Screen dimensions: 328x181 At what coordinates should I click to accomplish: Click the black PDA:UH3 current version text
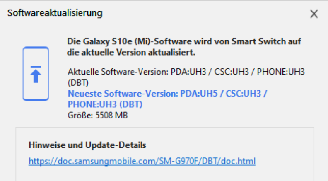click(x=188, y=72)
